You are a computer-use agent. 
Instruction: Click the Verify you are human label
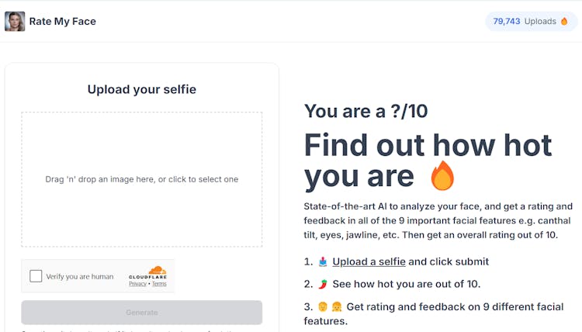(80, 276)
